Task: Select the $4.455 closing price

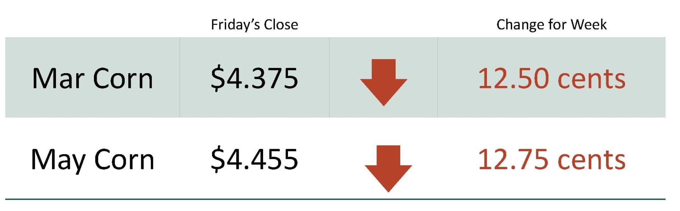Action: pyautogui.click(x=254, y=159)
